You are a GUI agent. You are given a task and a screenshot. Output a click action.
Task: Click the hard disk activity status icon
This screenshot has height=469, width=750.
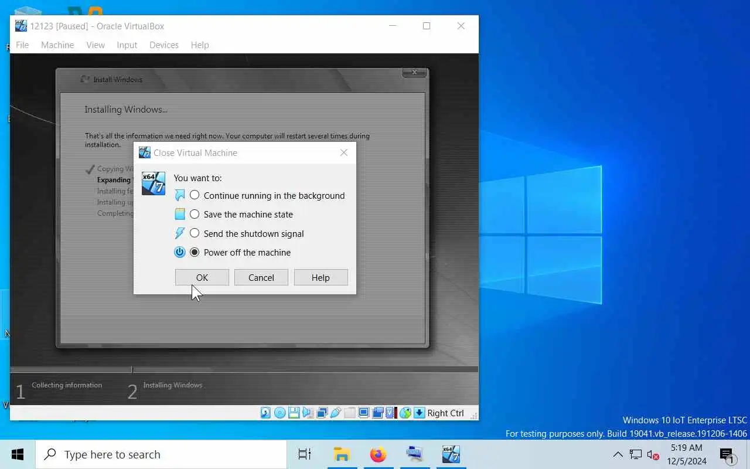pyautogui.click(x=265, y=413)
